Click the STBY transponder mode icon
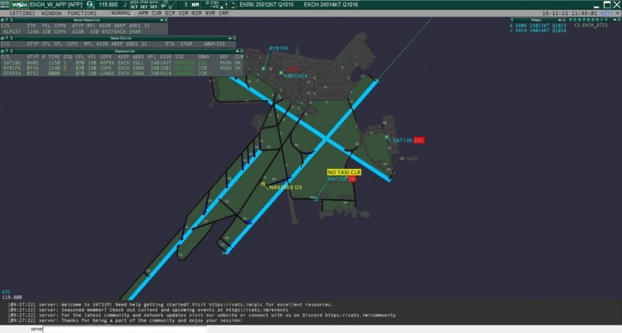The width and height of the screenshot is (622, 333). pos(215,5)
